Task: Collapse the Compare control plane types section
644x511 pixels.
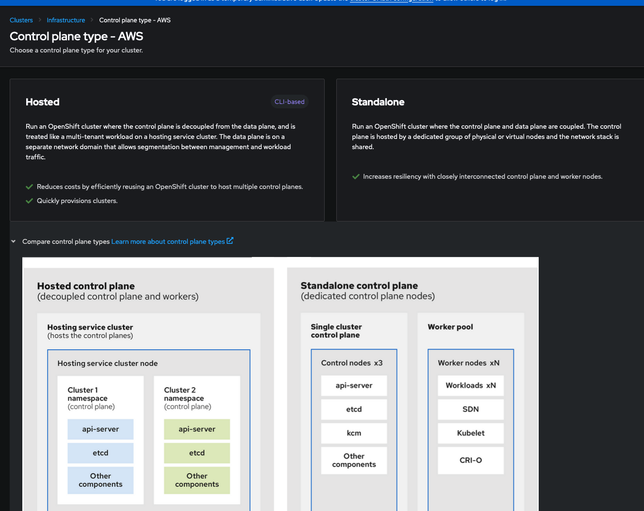Action: click(14, 241)
